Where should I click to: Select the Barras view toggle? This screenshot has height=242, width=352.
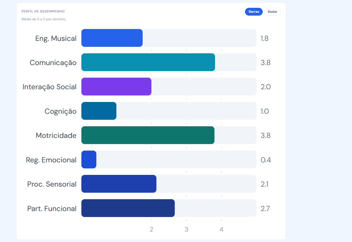[x=254, y=12]
